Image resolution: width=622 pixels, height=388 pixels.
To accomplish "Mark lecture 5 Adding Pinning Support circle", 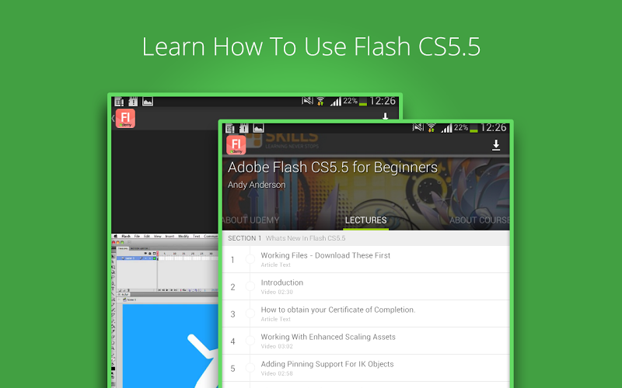I will coord(250,368).
